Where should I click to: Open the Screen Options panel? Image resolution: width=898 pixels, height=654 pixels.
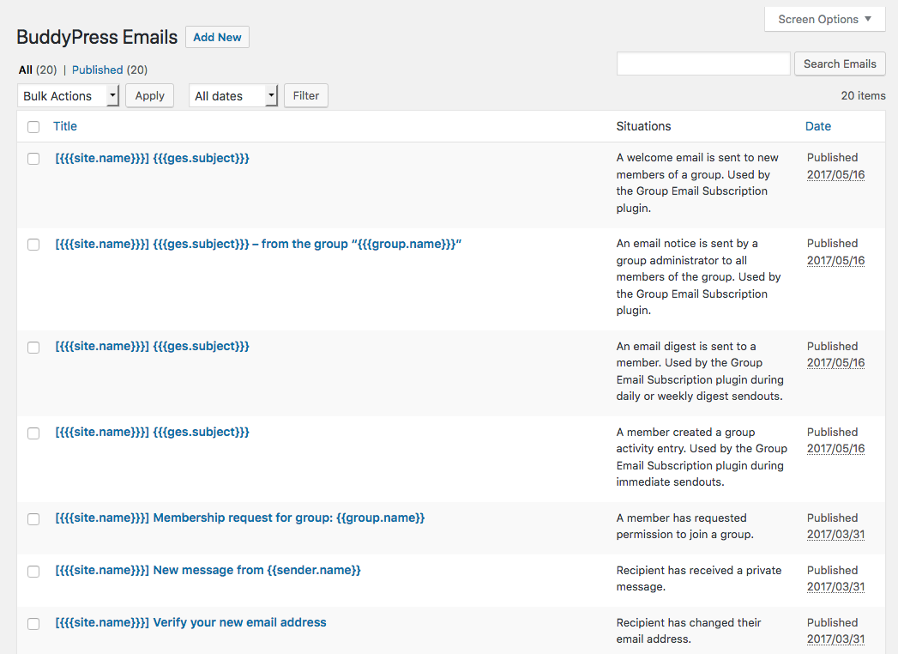coord(825,20)
